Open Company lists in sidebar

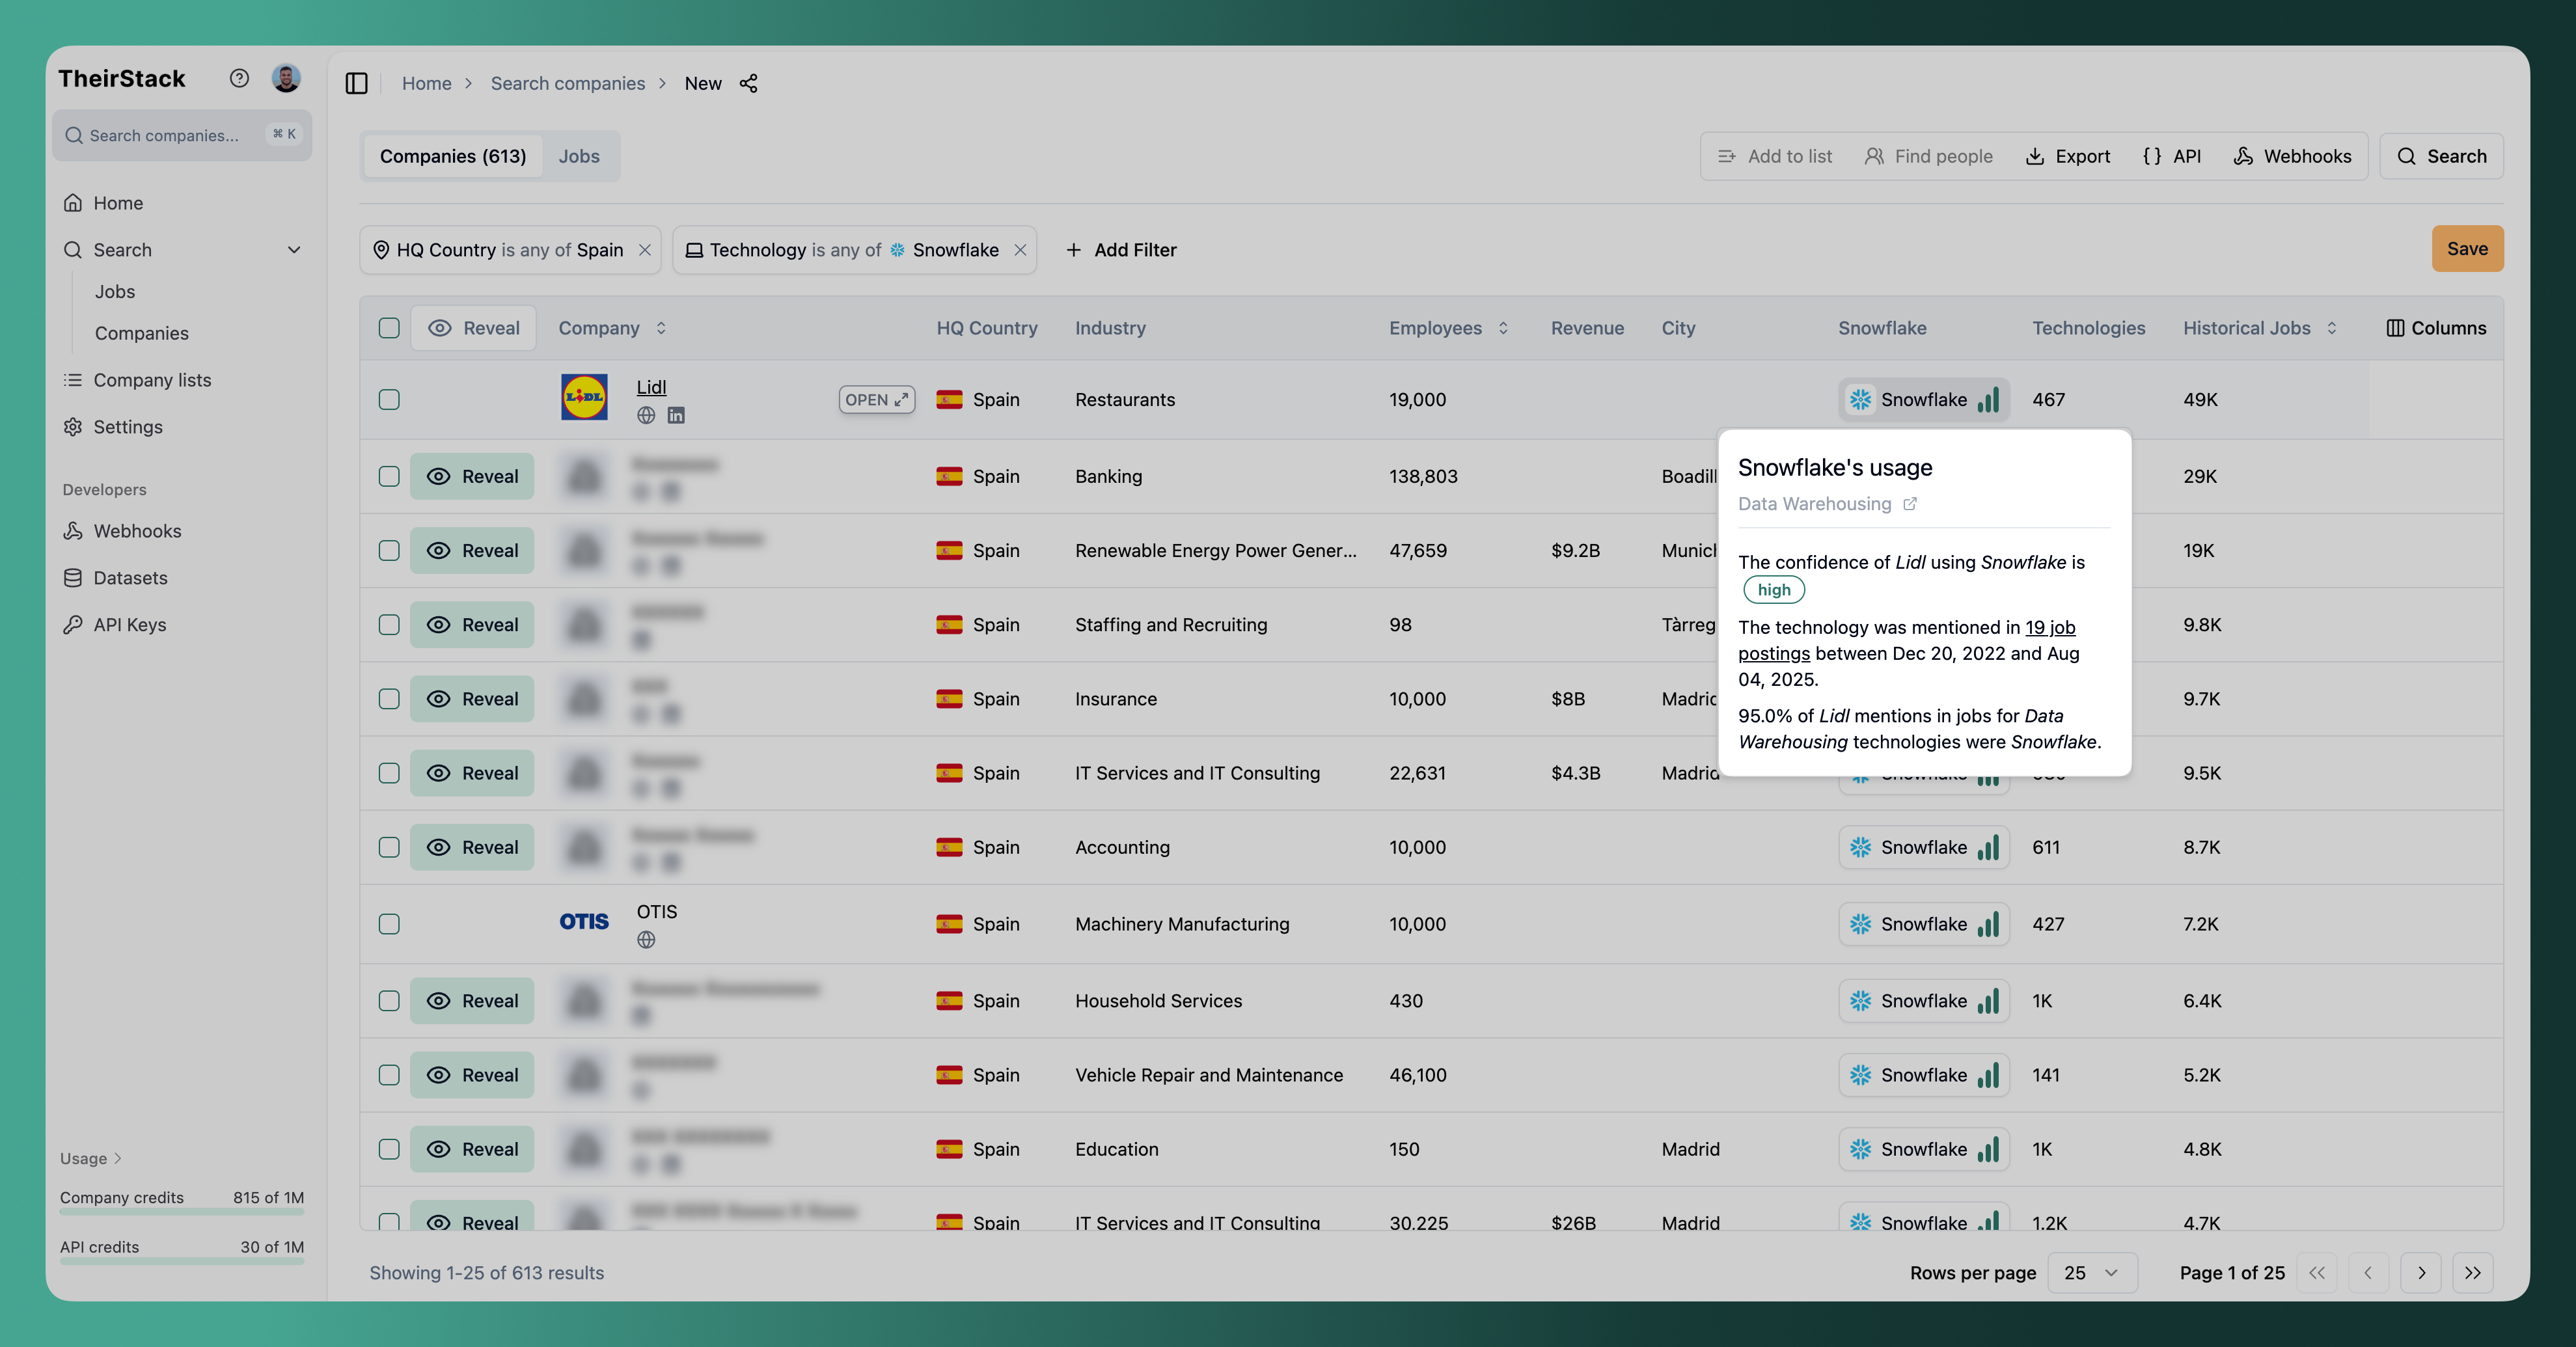tap(152, 380)
